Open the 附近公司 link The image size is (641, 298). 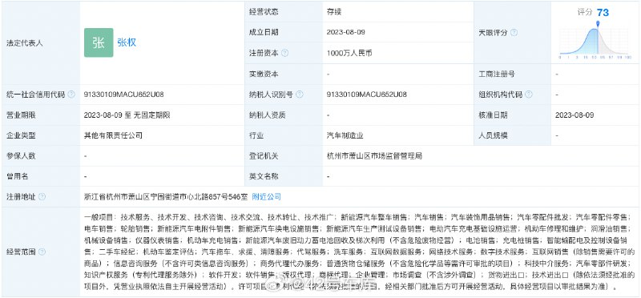[x=267, y=196]
